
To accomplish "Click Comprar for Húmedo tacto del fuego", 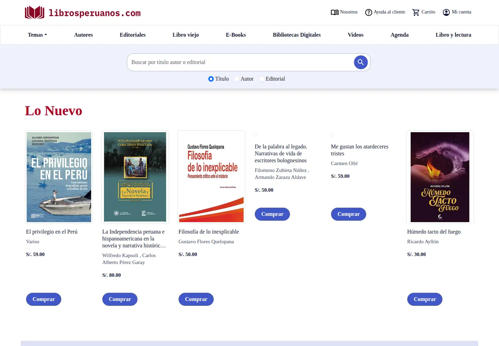I will 425,299.
